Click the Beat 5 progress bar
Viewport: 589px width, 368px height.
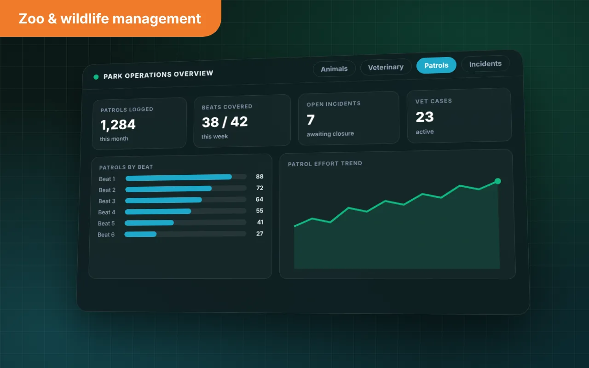click(185, 222)
